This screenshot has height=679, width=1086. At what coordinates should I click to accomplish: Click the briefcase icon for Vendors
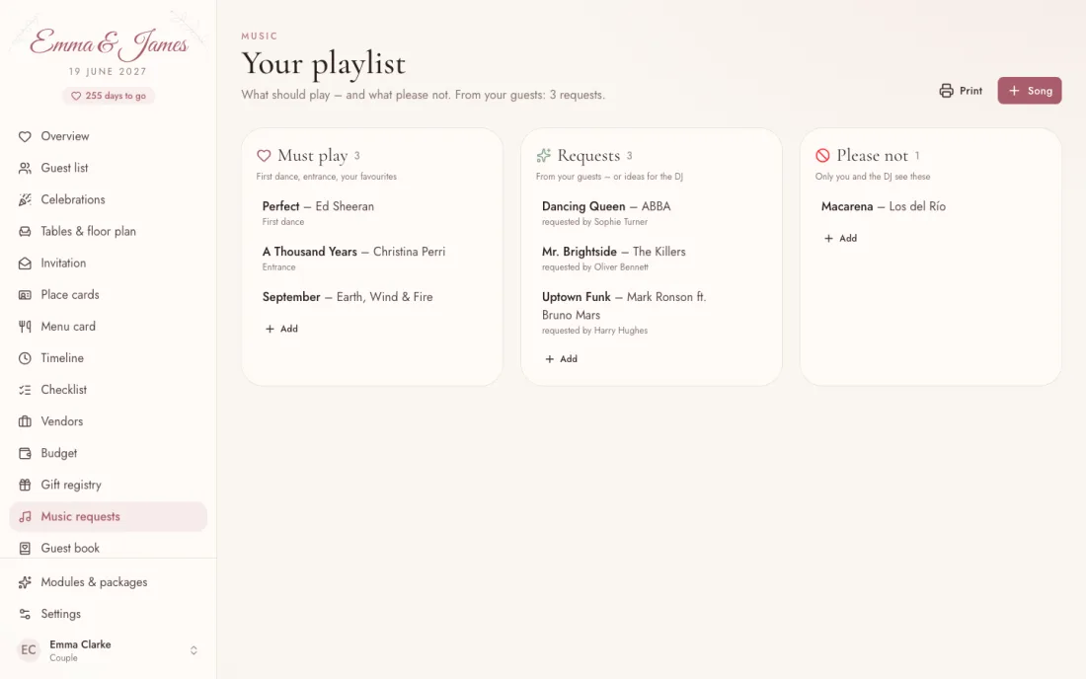coord(25,421)
